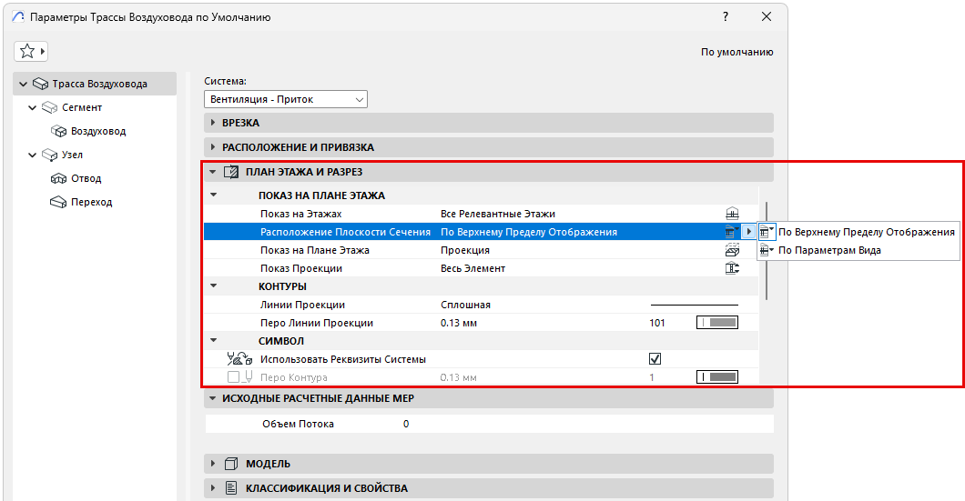
Task: Click the Проекция value
Action: point(465,250)
